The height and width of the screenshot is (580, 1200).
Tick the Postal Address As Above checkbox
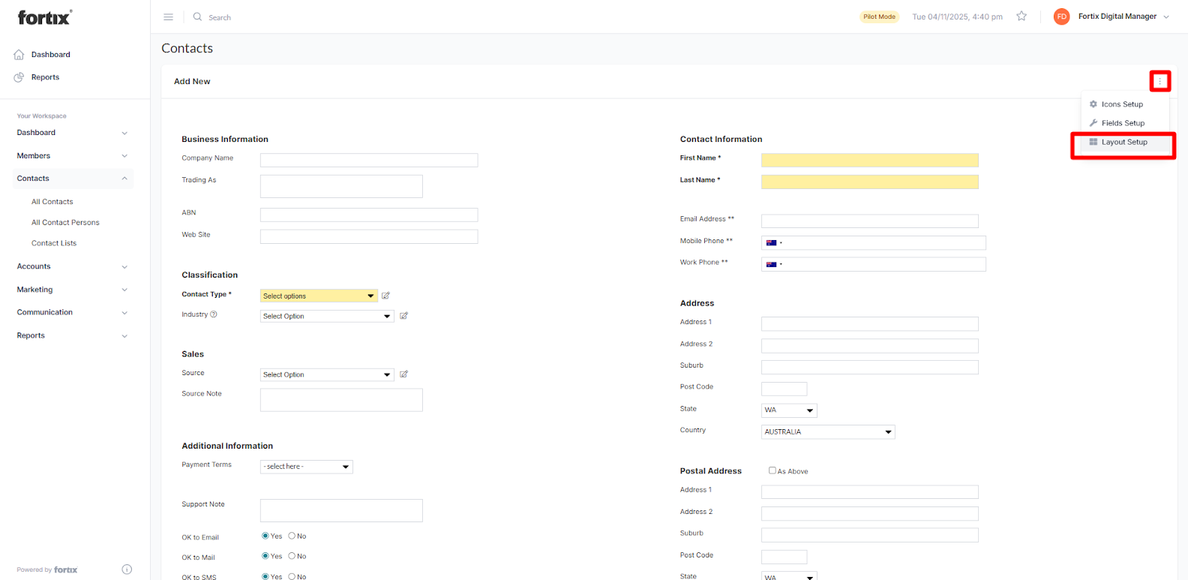point(772,470)
